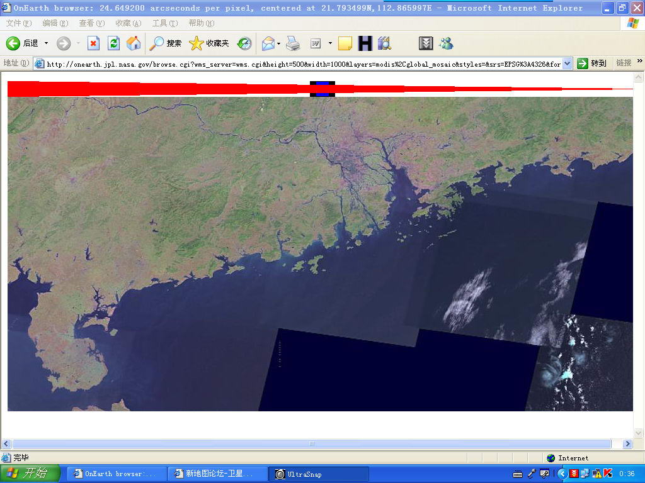Expand the Links (链接) toolbar chevron
Screen dimensions: 645x483
pos(640,62)
